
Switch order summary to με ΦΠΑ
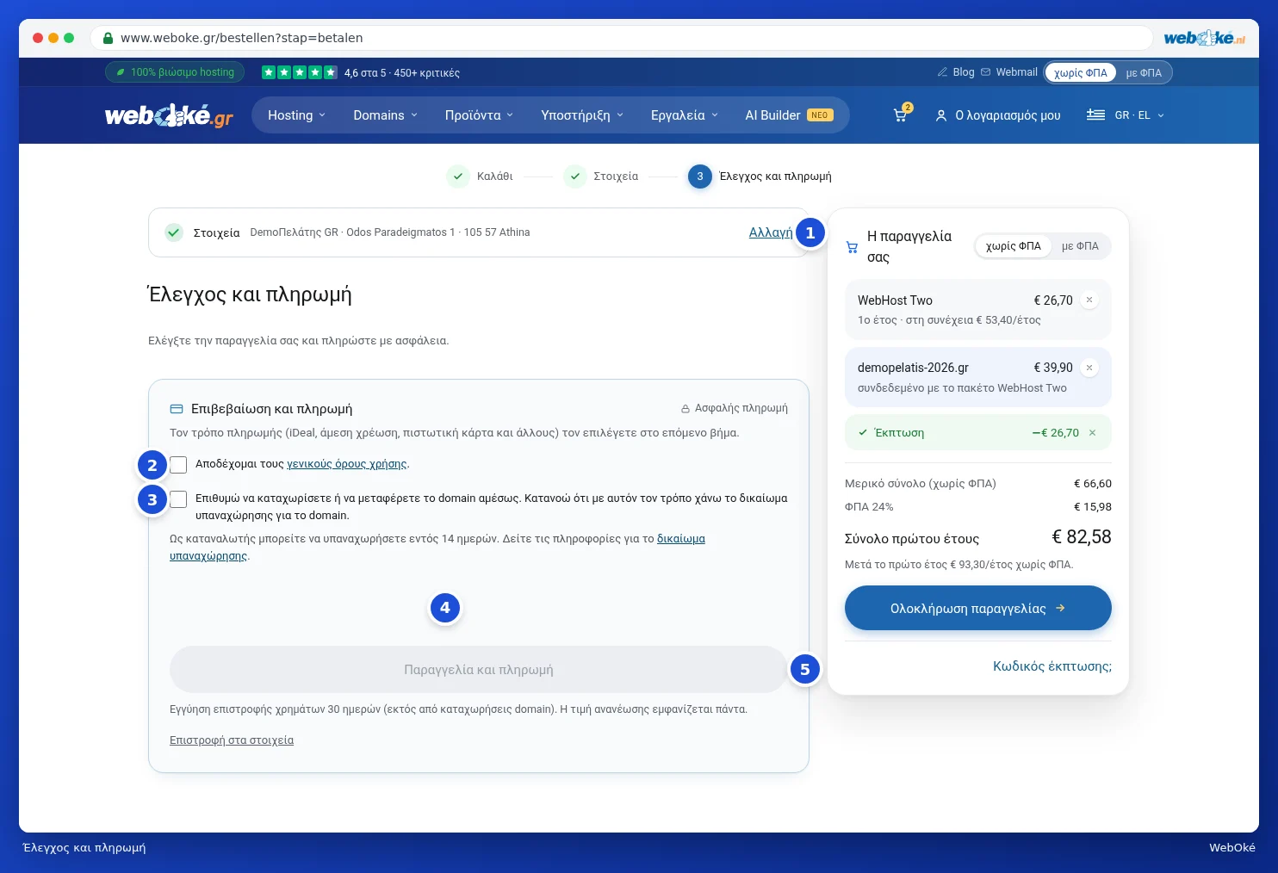click(1080, 246)
